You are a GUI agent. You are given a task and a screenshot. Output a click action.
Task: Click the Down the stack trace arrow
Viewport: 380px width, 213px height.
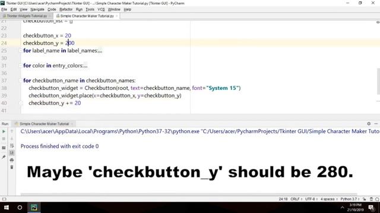[12, 138]
